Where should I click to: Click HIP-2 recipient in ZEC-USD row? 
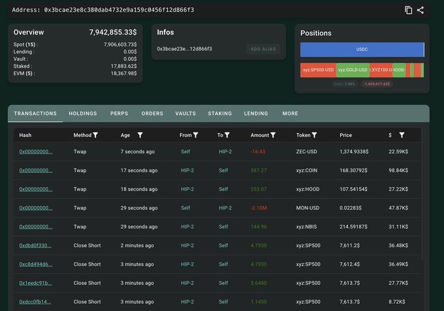coord(225,151)
